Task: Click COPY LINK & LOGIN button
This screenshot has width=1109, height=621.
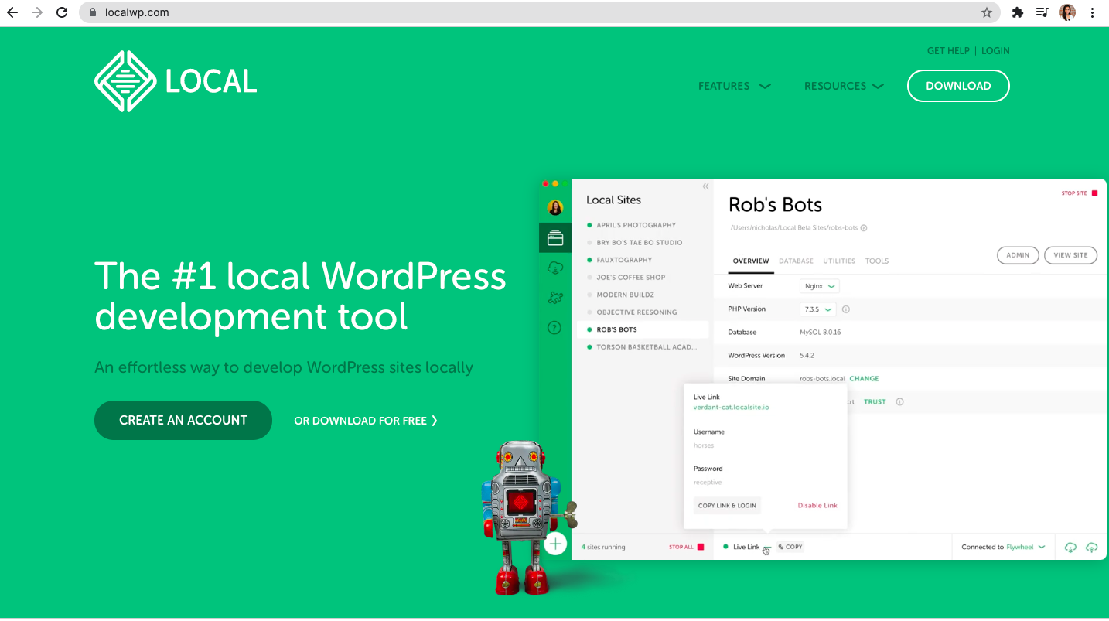Action: click(x=727, y=506)
